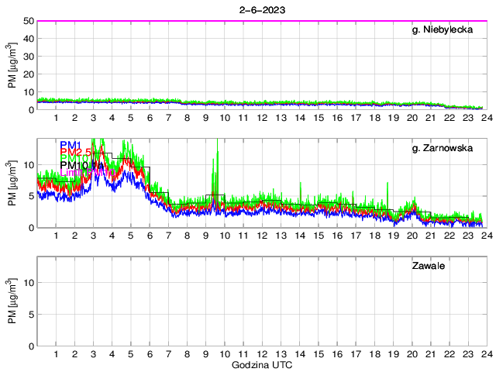Click the middle chart PM y-axis label
Screen dimensions: 496x372
12,184
